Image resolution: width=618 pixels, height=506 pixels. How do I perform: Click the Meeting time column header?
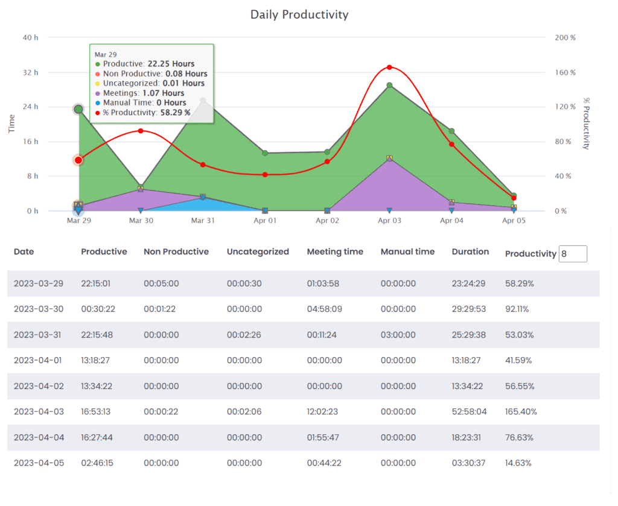click(x=335, y=252)
